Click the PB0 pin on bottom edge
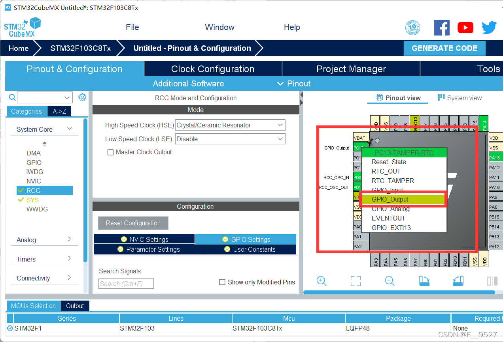 [x=425, y=261]
